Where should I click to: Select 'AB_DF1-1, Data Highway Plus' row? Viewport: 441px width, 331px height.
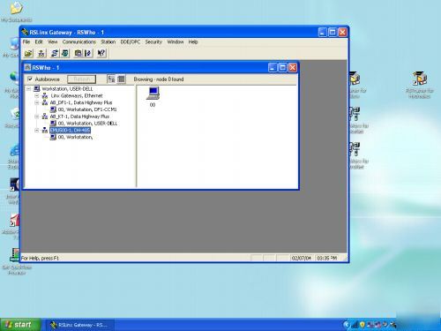point(81,102)
